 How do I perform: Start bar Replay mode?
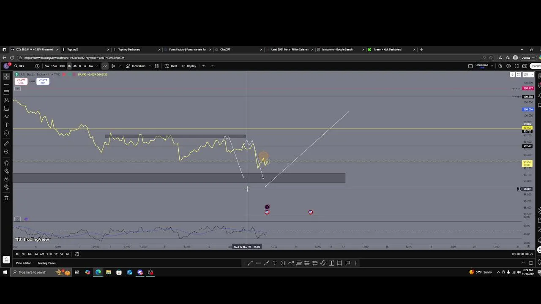[x=189, y=66]
